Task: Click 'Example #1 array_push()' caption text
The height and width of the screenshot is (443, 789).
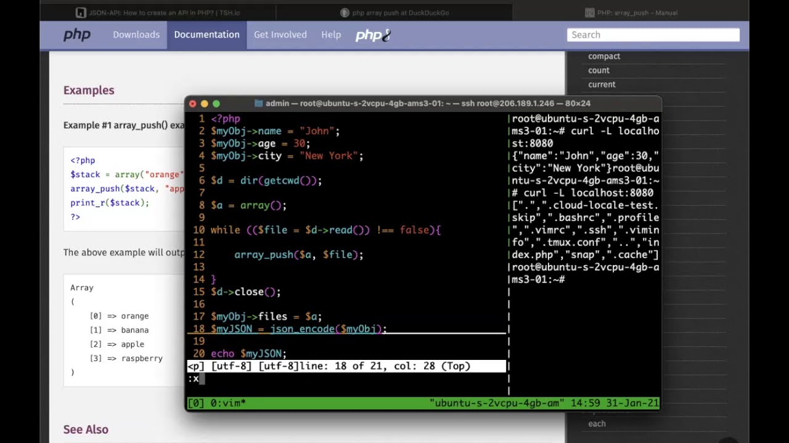Action: [x=124, y=126]
